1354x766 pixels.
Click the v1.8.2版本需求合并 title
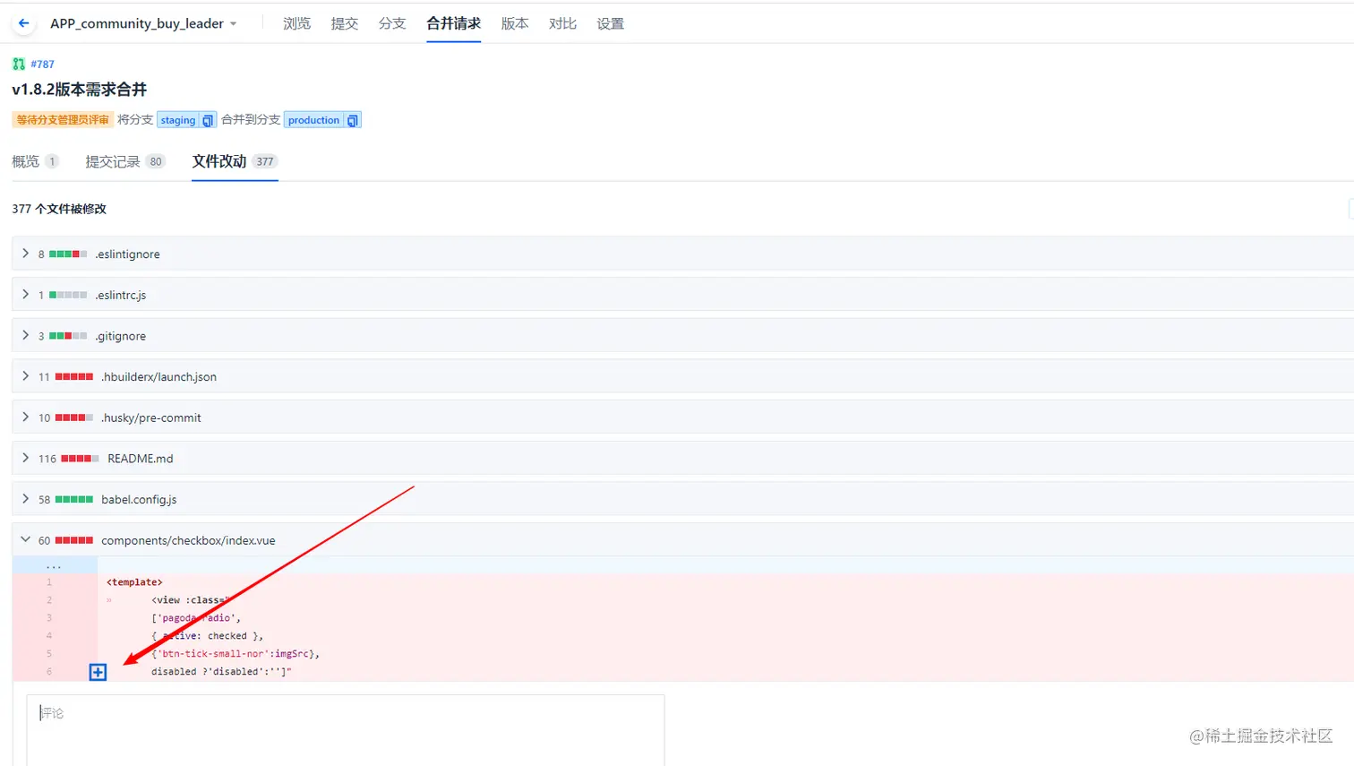pyautogui.click(x=79, y=90)
